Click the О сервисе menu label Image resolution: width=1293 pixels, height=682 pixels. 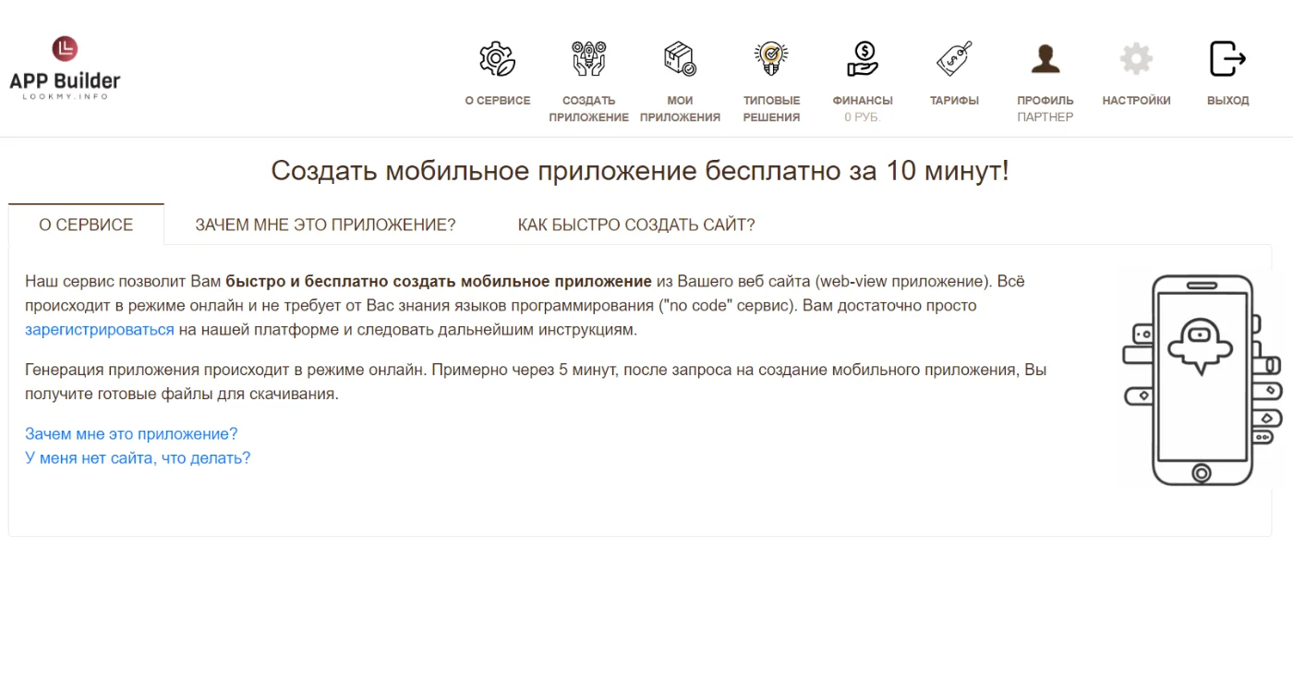click(x=498, y=101)
